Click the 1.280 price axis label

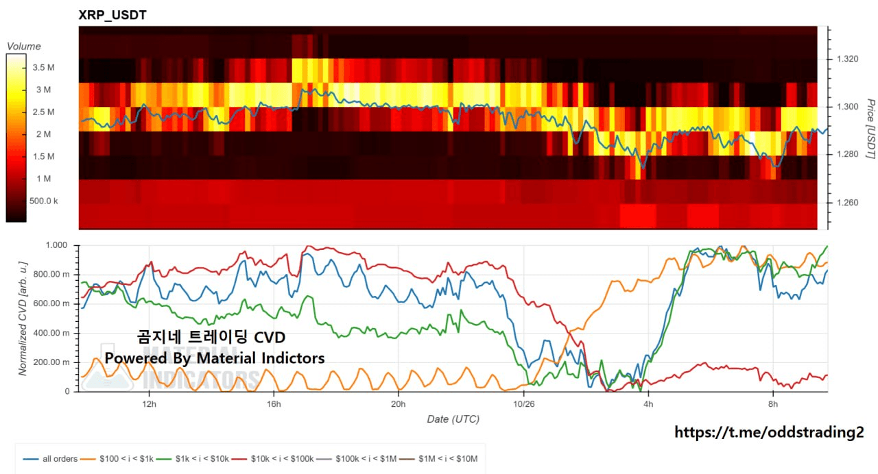[x=848, y=155]
